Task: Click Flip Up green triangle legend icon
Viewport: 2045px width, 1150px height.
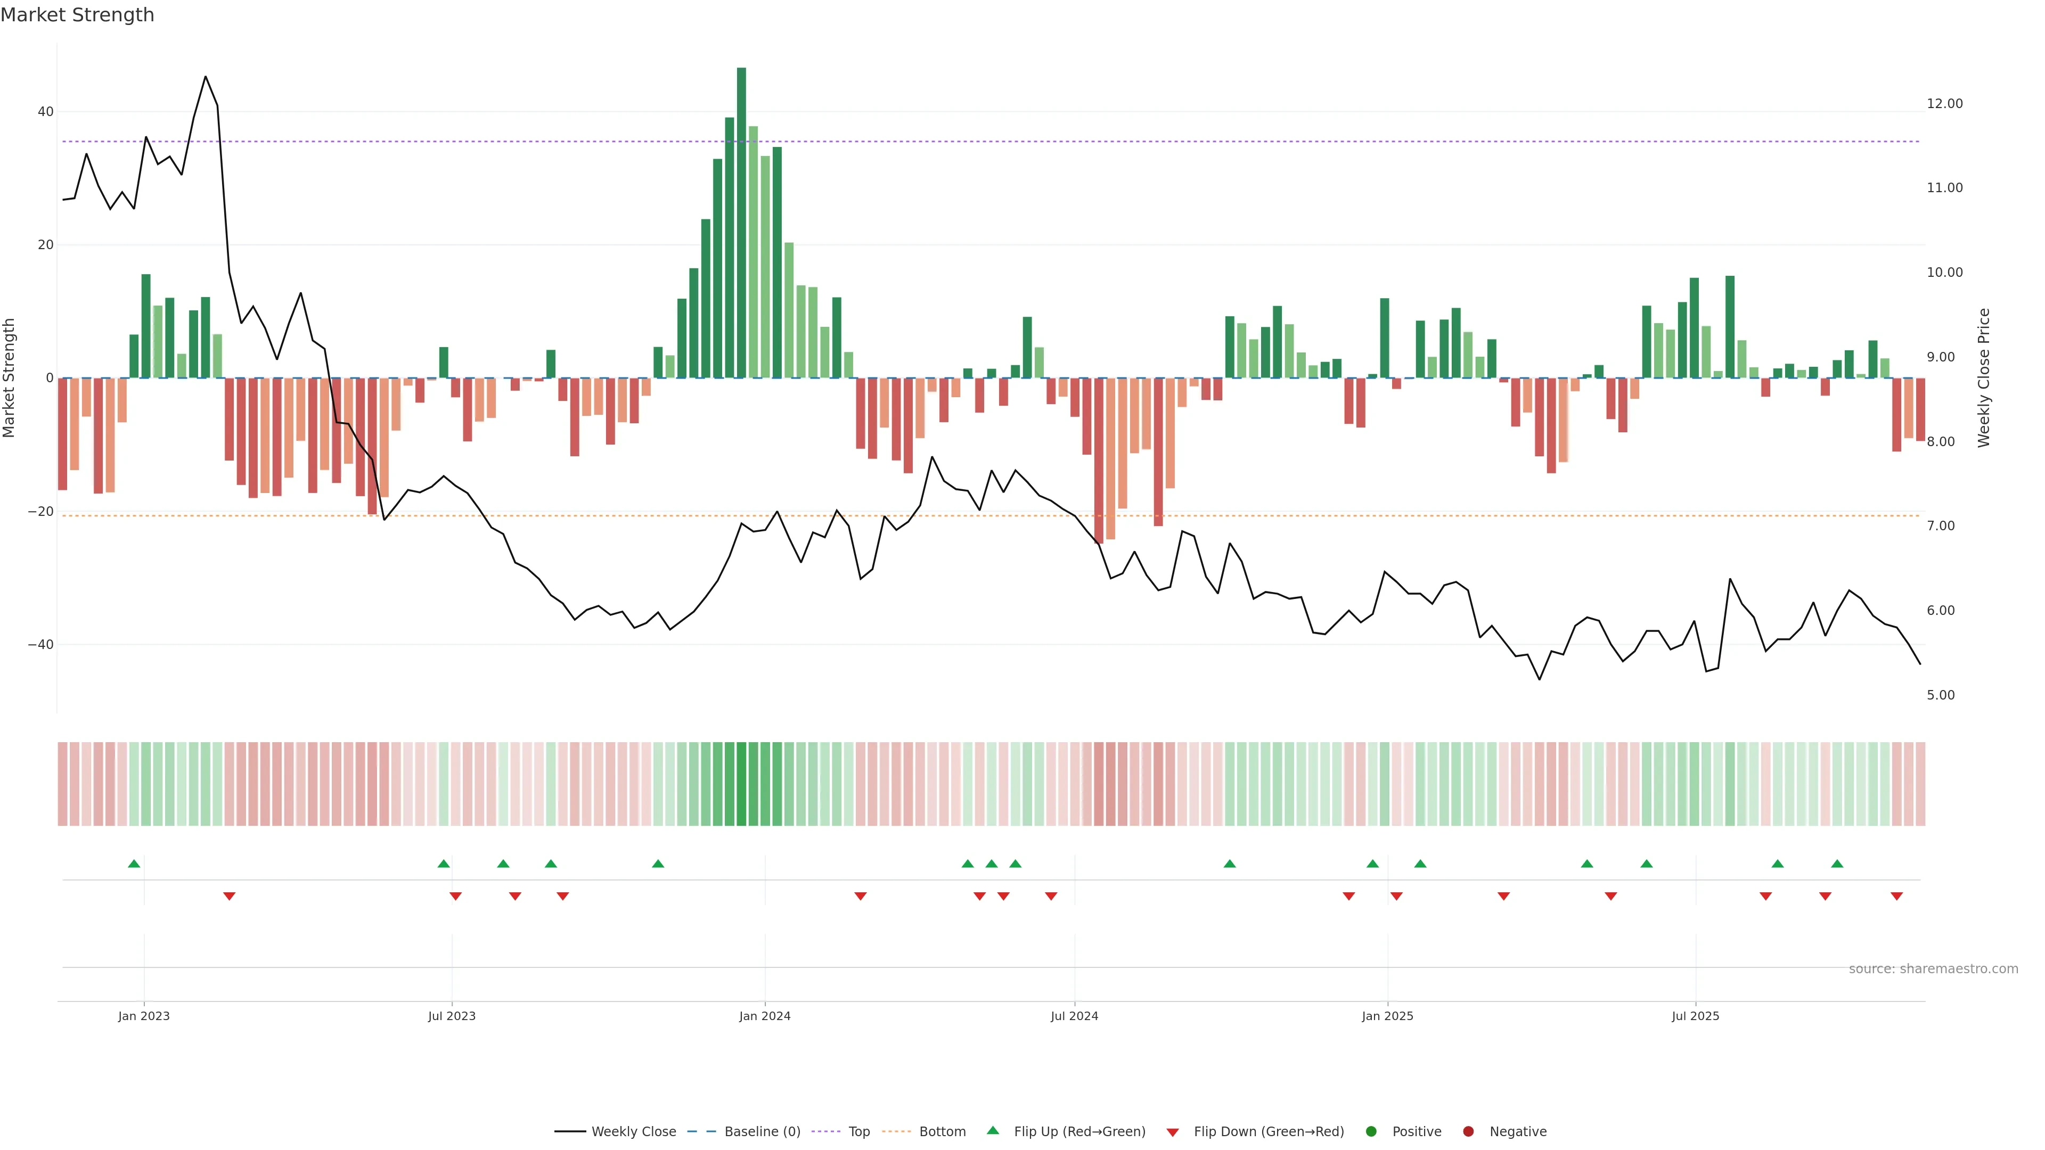Action: coord(992,1130)
